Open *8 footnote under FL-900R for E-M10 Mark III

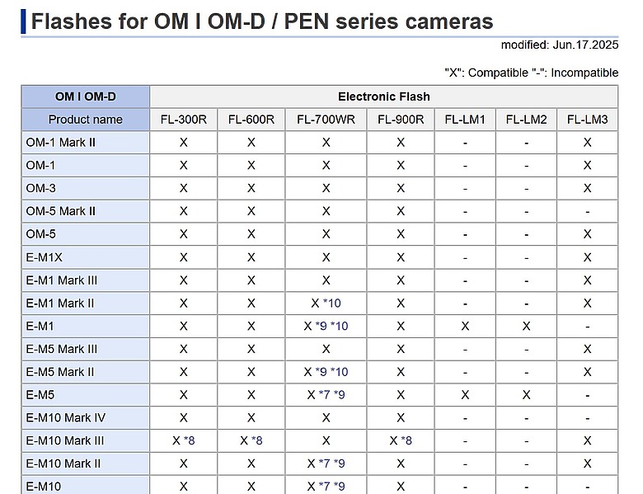[406, 440]
